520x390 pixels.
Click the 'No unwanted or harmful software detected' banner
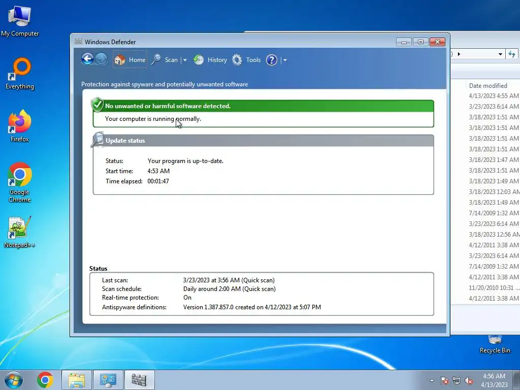point(264,106)
